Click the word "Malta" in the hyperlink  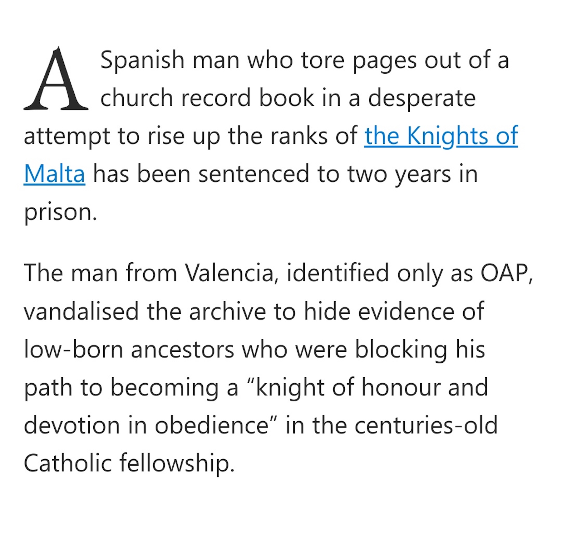tap(54, 174)
